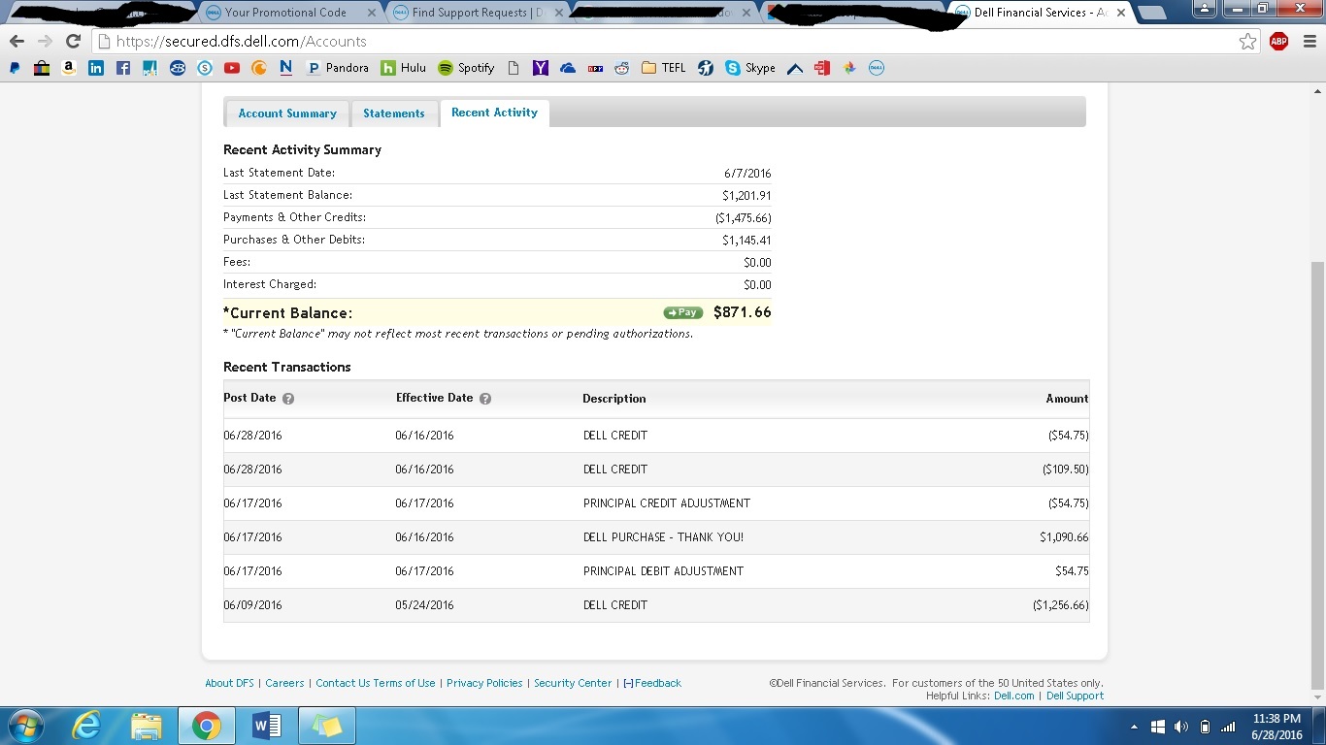This screenshot has height=745, width=1326.
Task: Open the Hulu bookmark
Action: coord(403,68)
